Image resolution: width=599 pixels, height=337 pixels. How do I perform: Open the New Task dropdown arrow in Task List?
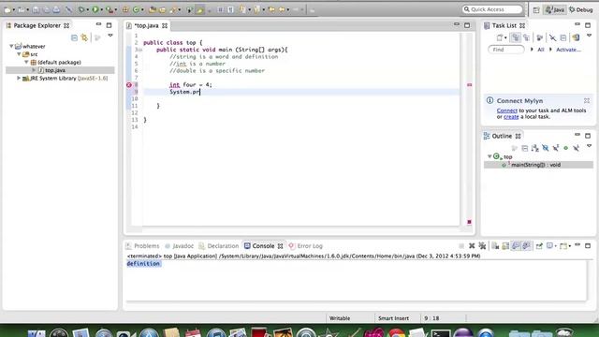point(505,37)
